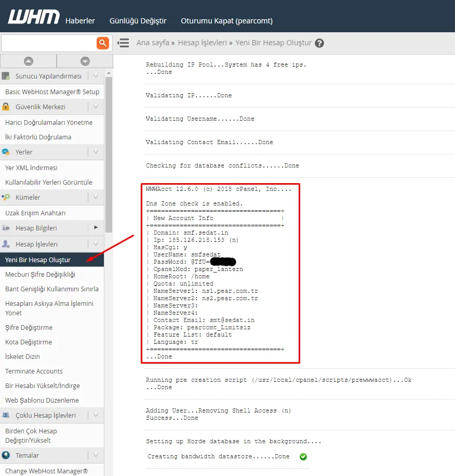Click the Hesap Bilgileri card icon

point(6,228)
